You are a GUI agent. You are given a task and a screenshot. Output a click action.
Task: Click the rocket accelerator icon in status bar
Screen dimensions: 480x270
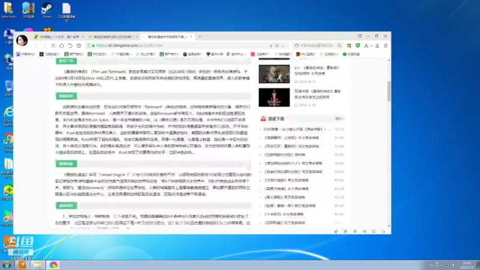(336, 232)
